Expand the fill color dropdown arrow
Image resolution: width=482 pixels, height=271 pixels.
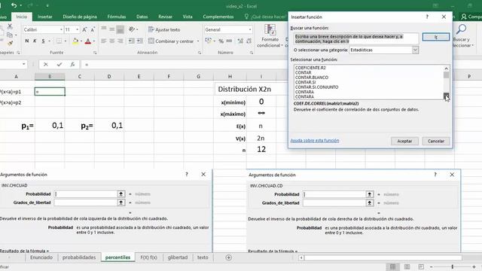(81, 41)
